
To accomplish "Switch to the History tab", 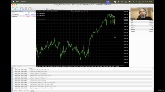I will tap(20, 91).
